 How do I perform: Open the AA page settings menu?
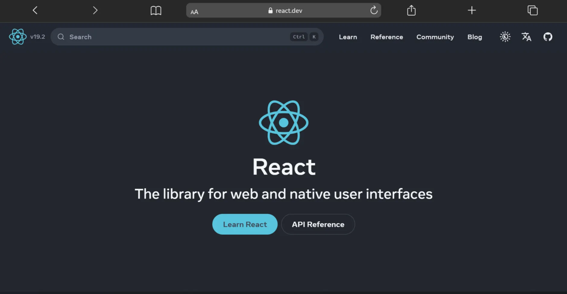[194, 11]
